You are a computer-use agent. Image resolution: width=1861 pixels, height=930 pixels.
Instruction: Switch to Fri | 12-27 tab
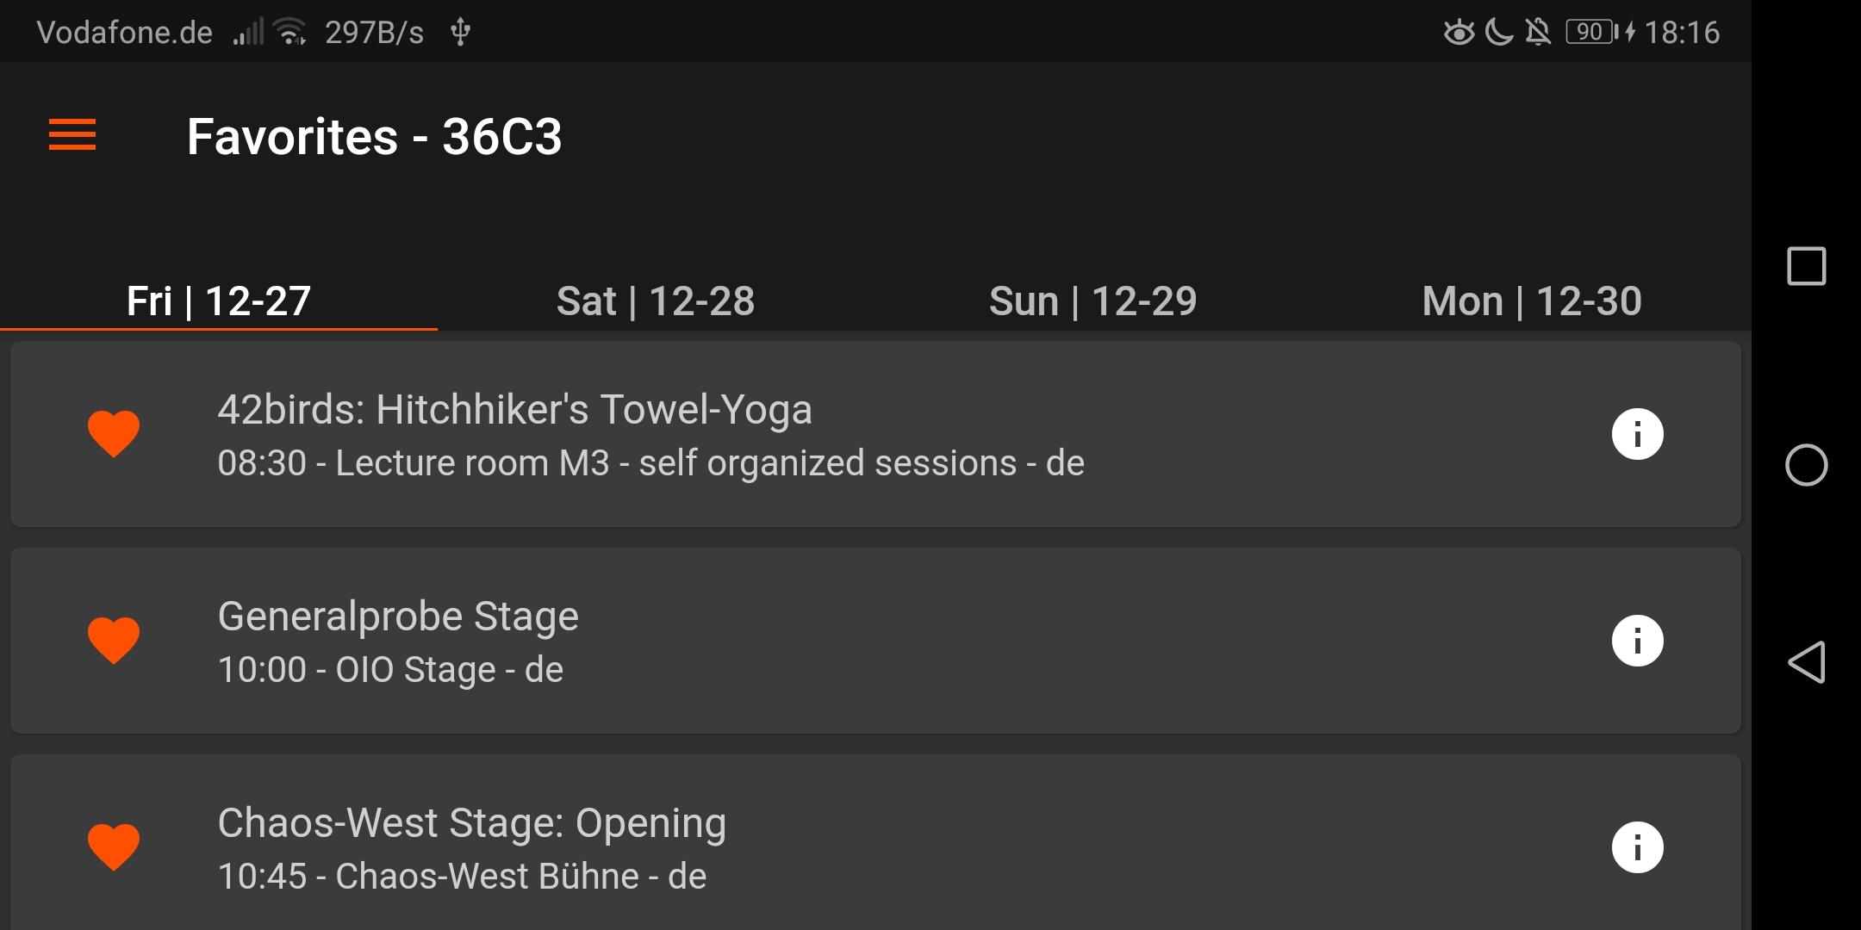(x=219, y=301)
